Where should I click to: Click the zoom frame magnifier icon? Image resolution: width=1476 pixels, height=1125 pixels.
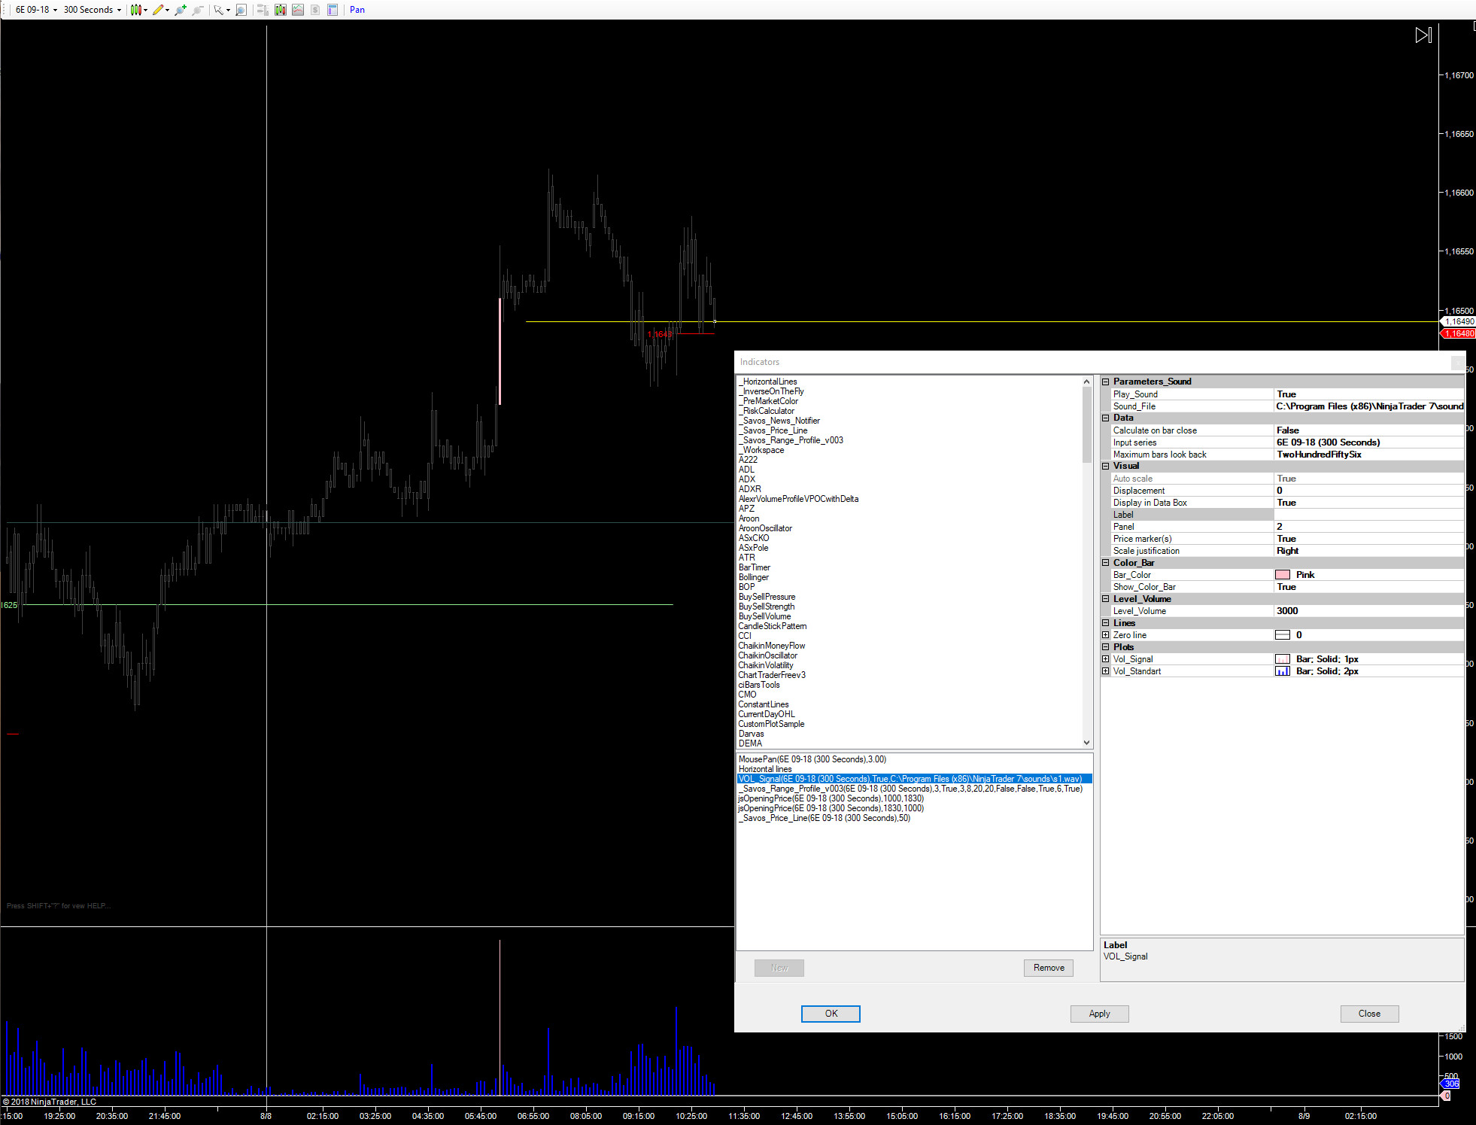(241, 10)
